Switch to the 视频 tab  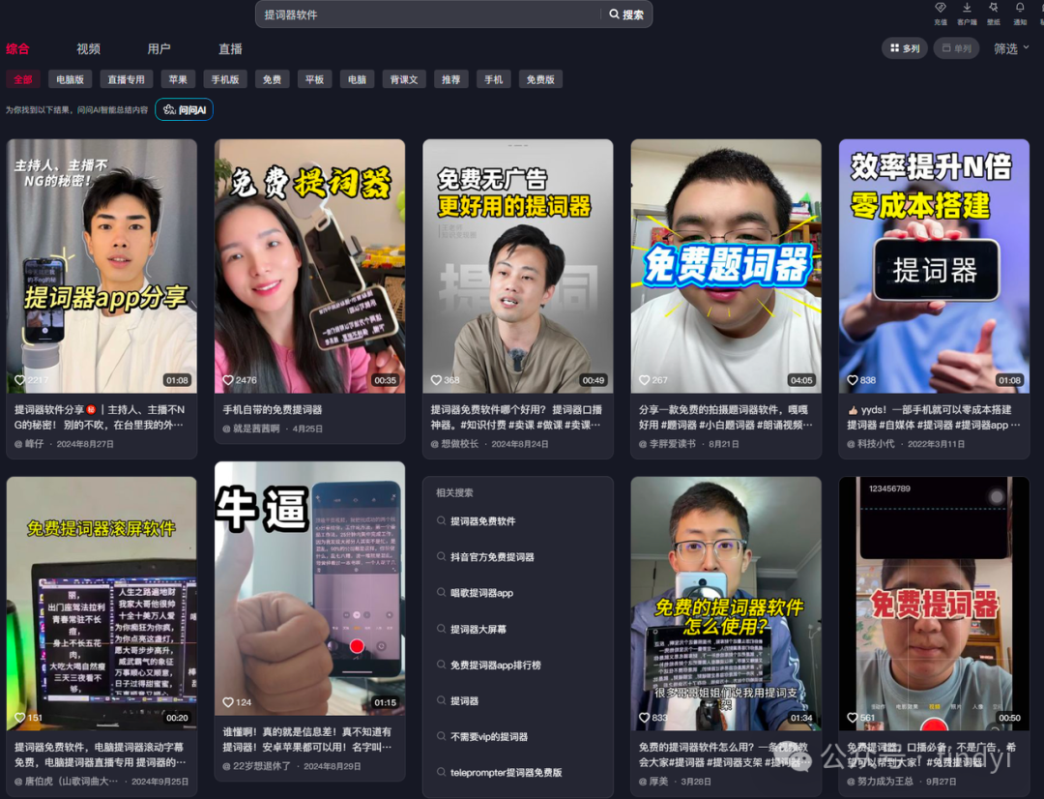tap(89, 48)
